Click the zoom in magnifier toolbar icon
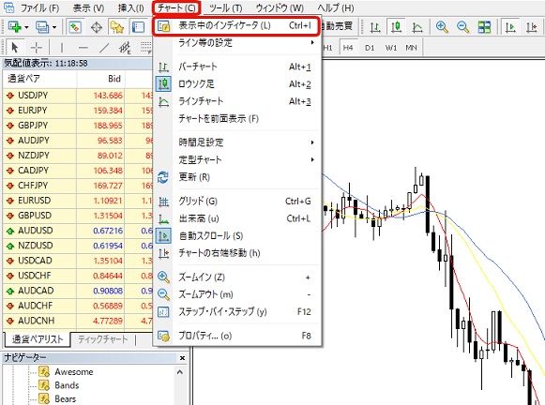This screenshot has width=545, height=405. [442, 27]
